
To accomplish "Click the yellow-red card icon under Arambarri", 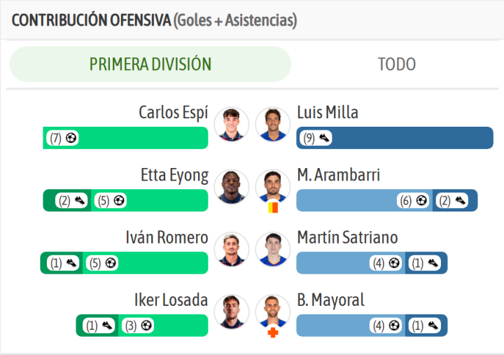I will 273,207.
